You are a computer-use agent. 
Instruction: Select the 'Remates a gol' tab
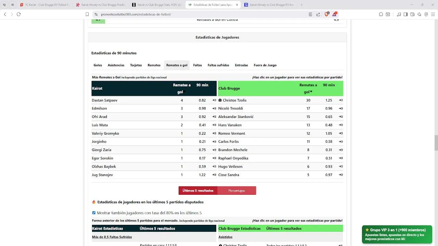[177, 65]
